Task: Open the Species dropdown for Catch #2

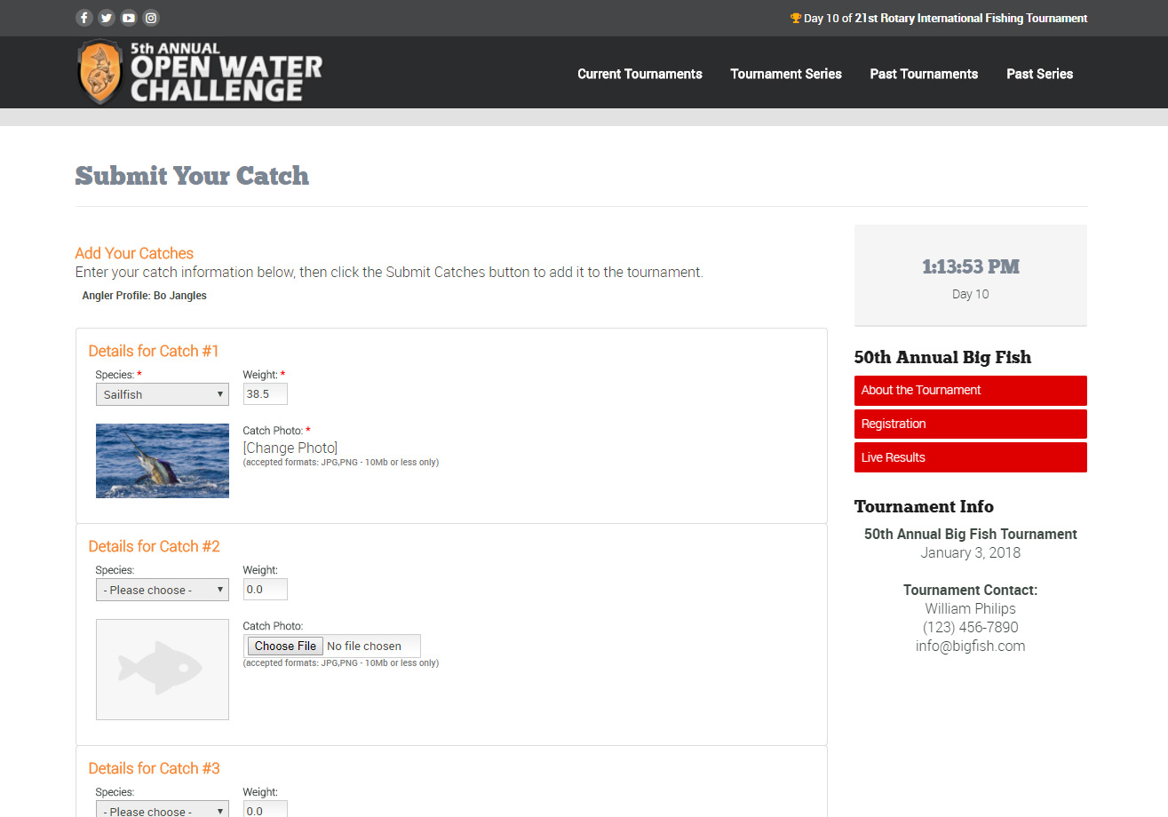Action: click(x=162, y=590)
